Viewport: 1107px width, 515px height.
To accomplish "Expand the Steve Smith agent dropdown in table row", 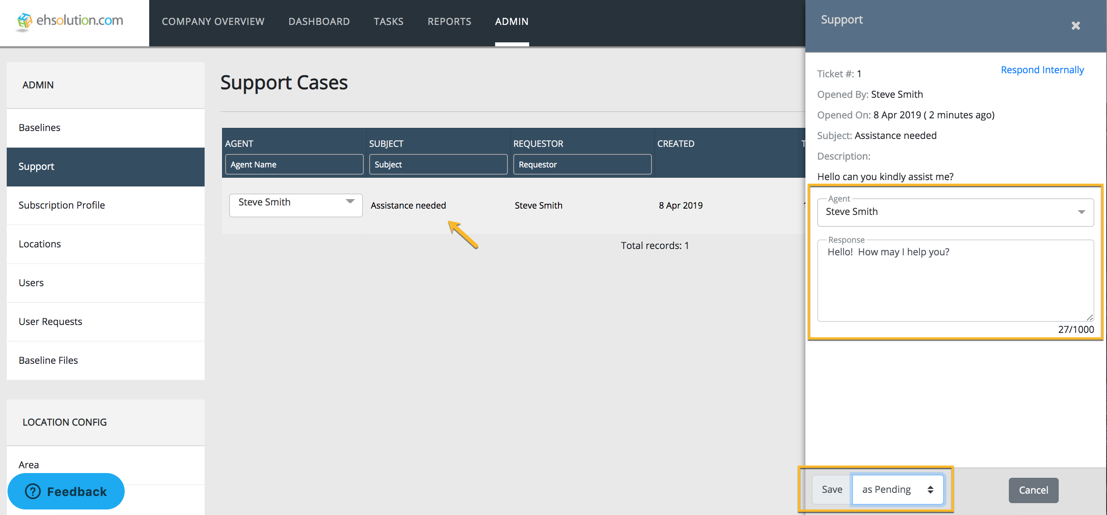I will tap(296, 205).
